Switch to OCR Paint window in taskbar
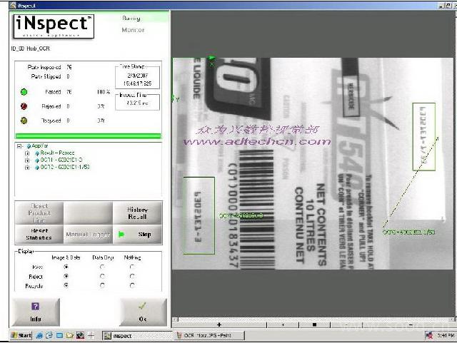The image size is (457, 343). point(207,335)
